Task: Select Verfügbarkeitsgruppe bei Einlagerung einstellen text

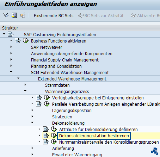Action: (98, 98)
